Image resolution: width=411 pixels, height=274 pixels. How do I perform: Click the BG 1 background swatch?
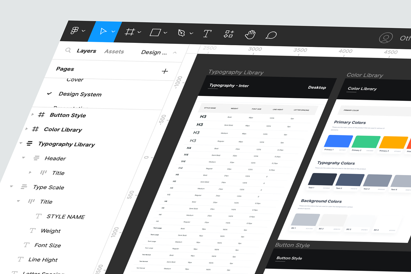[305, 220]
